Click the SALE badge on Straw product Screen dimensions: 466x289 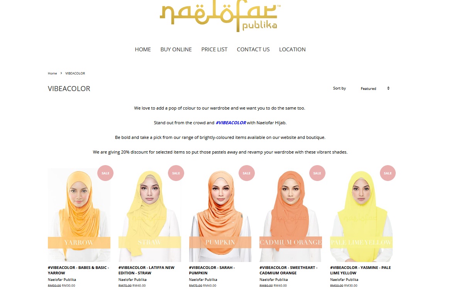(176, 173)
